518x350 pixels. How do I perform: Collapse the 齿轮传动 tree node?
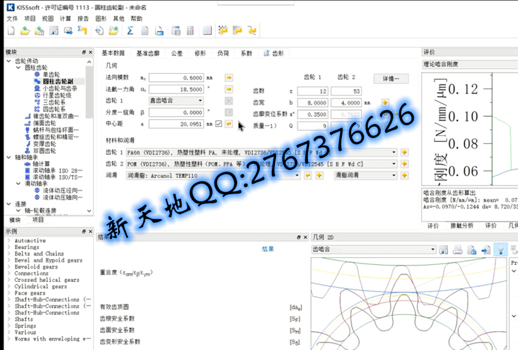coord(9,61)
